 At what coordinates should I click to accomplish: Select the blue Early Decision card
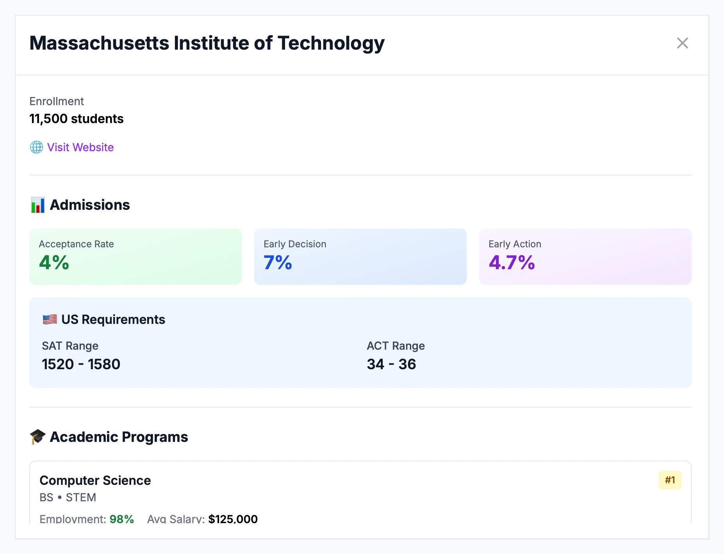[360, 257]
